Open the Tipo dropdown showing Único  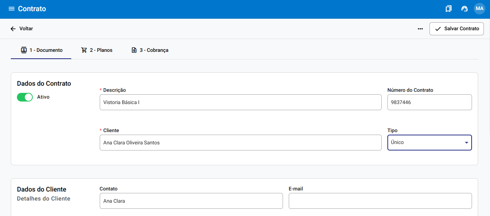pos(425,143)
